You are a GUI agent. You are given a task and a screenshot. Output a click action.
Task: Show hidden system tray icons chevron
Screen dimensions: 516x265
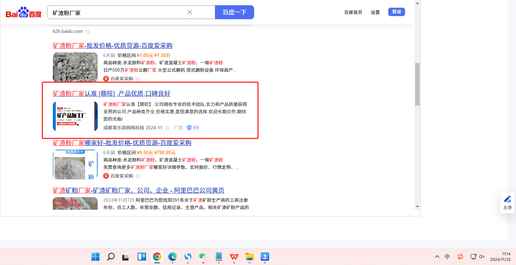tap(437, 257)
